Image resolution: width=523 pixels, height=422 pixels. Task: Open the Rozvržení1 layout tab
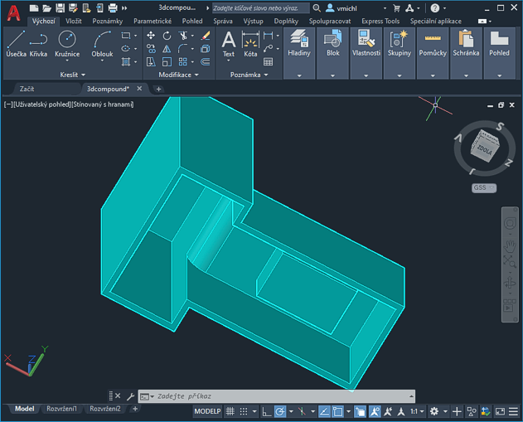point(62,409)
